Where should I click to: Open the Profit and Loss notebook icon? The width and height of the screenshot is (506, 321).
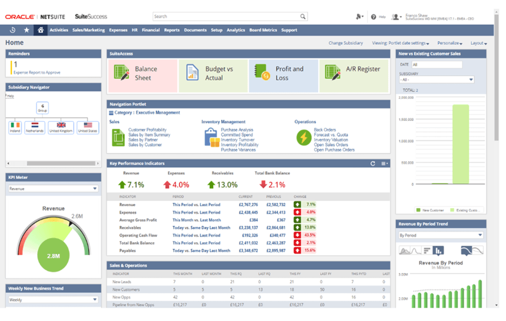click(x=262, y=72)
